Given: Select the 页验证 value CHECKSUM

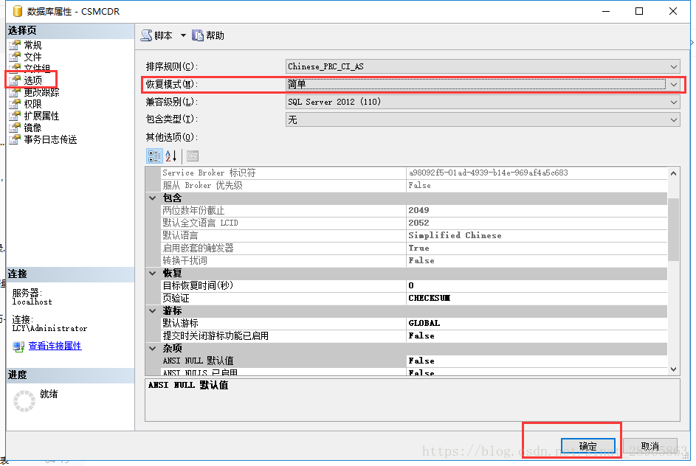Looking at the screenshot, I should (537, 298).
